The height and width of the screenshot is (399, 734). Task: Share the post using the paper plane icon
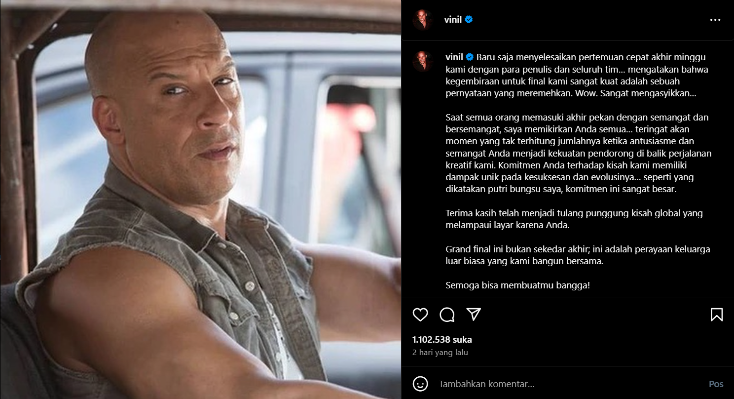(474, 315)
